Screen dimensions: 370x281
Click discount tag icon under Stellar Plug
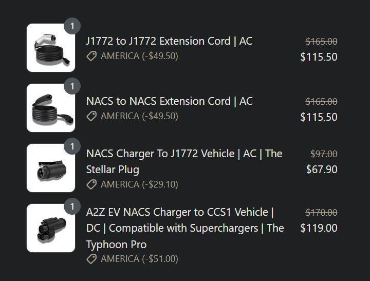[91, 184]
